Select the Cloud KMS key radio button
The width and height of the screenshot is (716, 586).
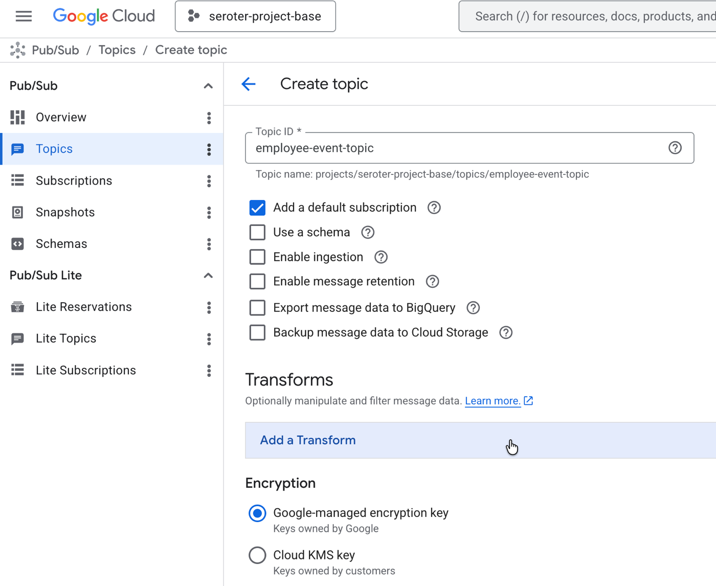[x=257, y=555]
